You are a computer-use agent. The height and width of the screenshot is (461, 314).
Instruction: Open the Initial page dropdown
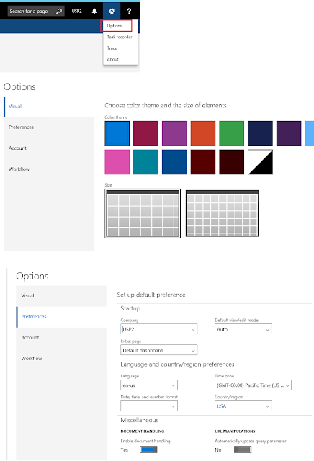click(x=158, y=350)
